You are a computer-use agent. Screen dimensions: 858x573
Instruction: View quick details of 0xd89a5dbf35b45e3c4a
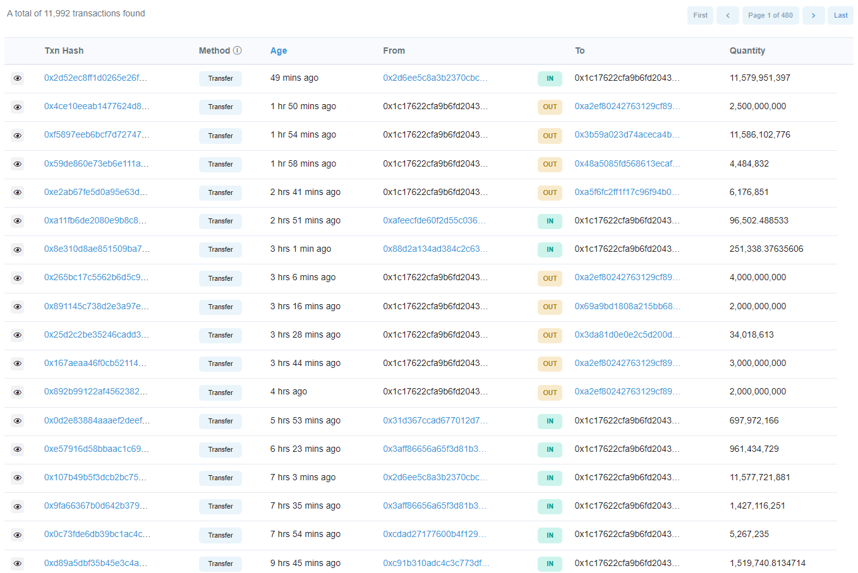18,564
